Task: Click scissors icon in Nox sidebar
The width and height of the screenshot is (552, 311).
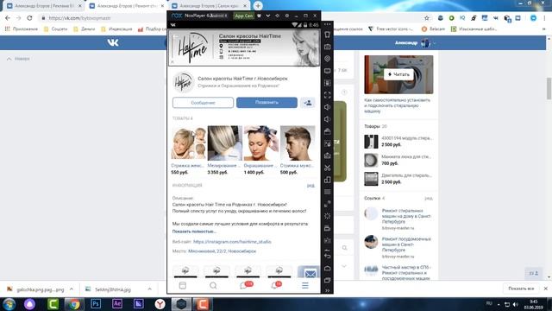Action: (327, 168)
